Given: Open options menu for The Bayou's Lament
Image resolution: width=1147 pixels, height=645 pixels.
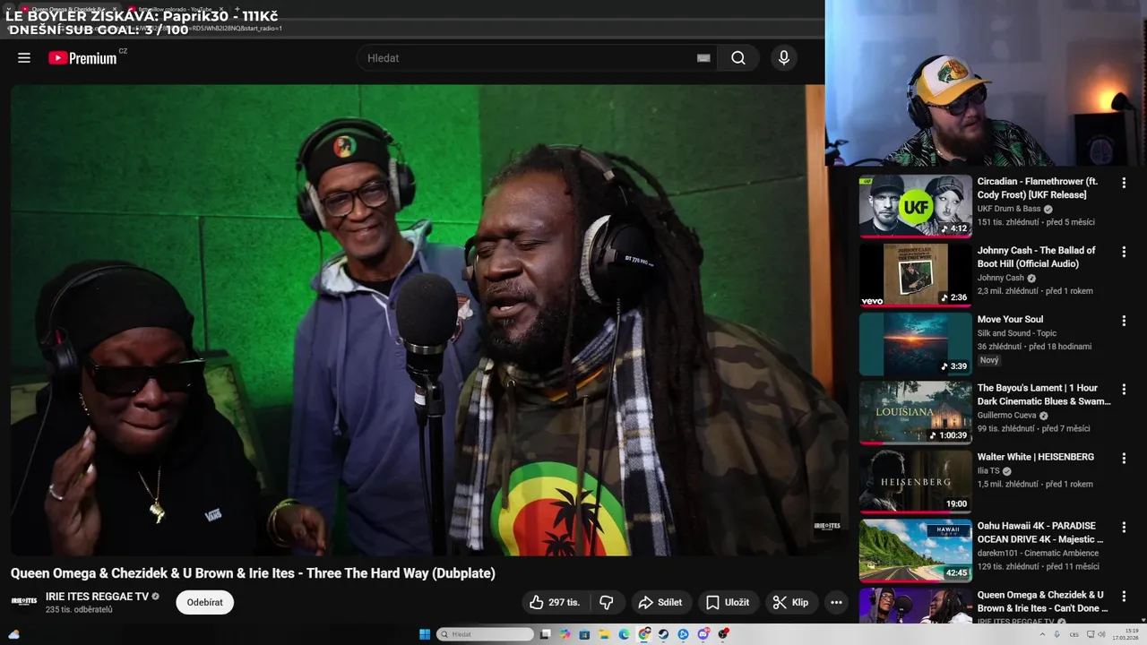Looking at the screenshot, I should click(x=1124, y=390).
